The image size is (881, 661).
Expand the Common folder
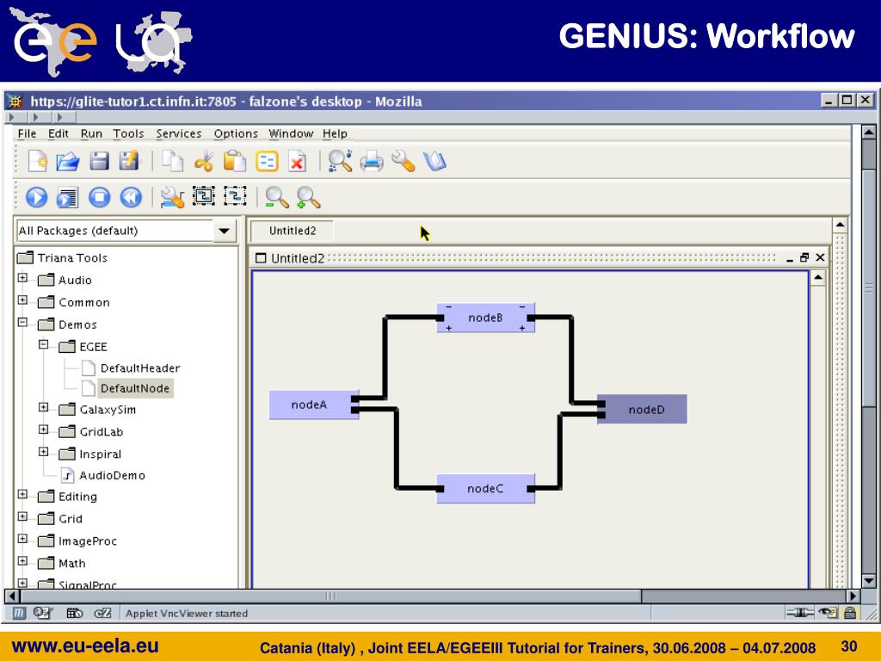(22, 300)
